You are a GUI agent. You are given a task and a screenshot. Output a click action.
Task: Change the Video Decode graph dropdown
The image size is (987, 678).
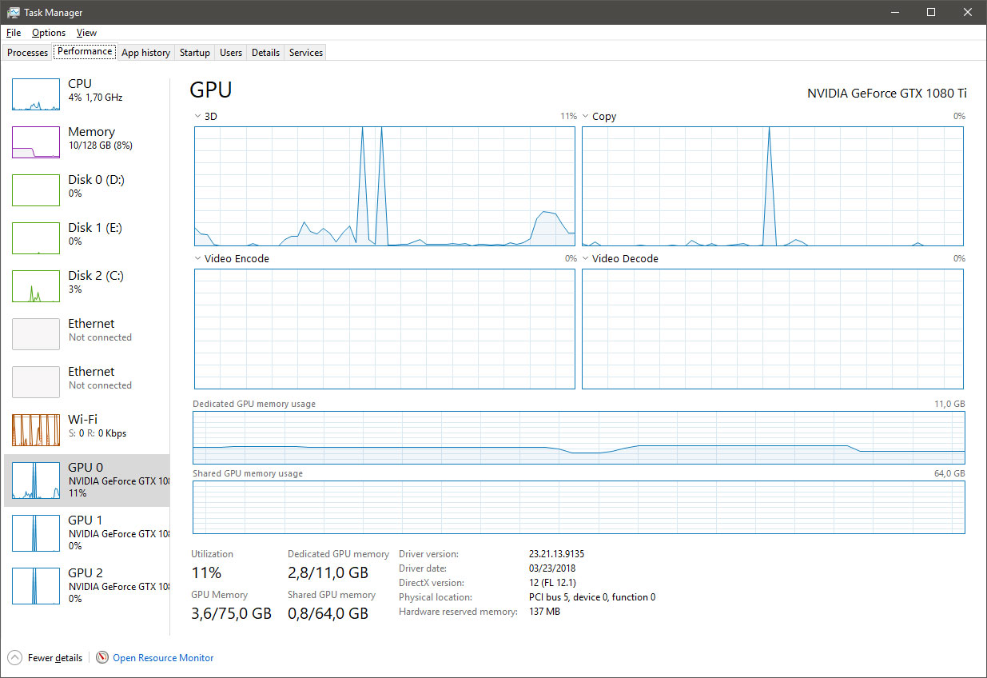click(x=586, y=259)
